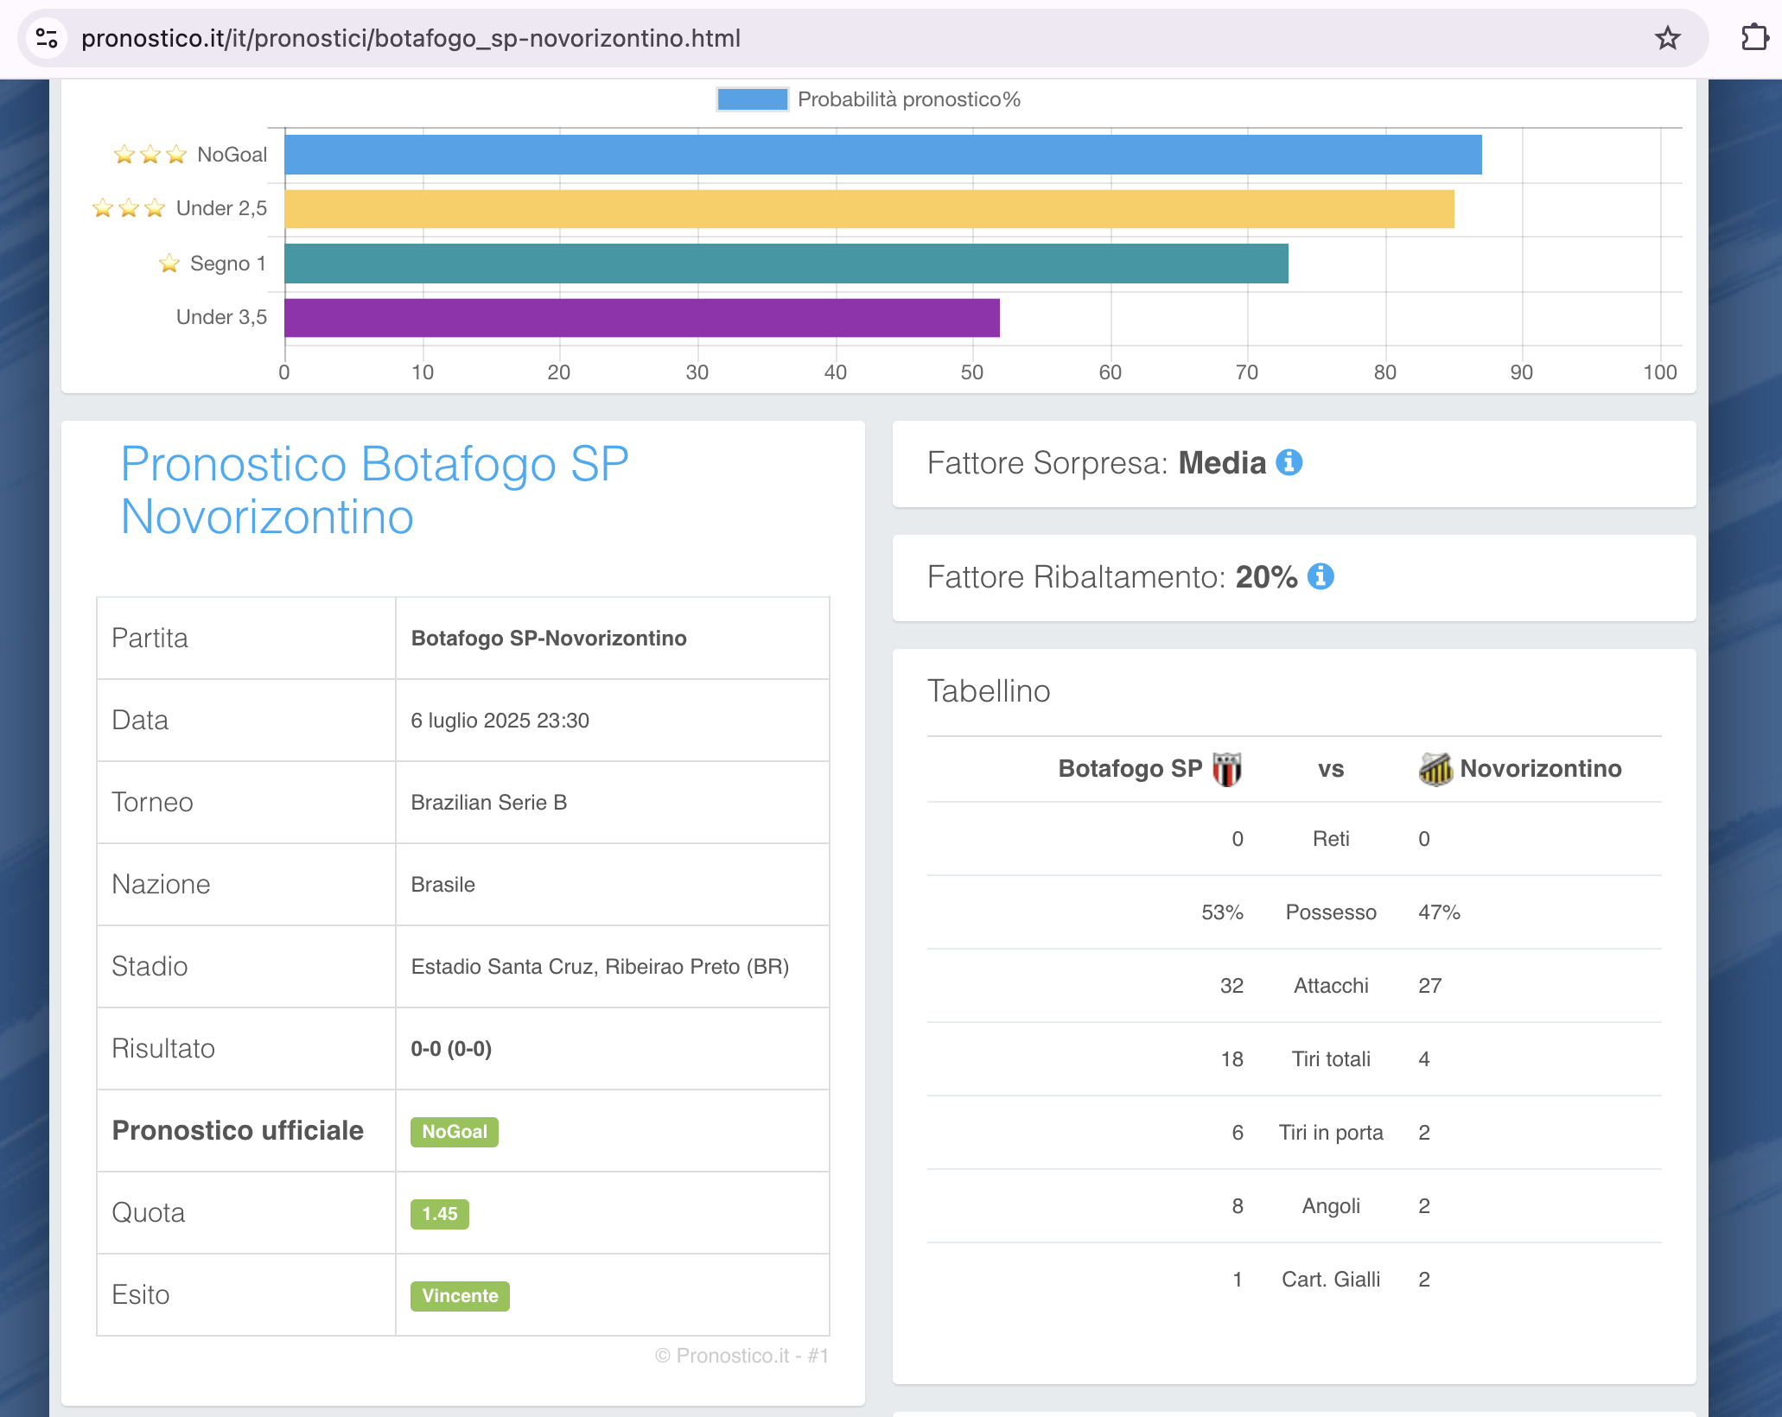Screen dimensions: 1782x1417
Task: Click the Fattore Sorpresa info icon
Action: click(x=1289, y=463)
